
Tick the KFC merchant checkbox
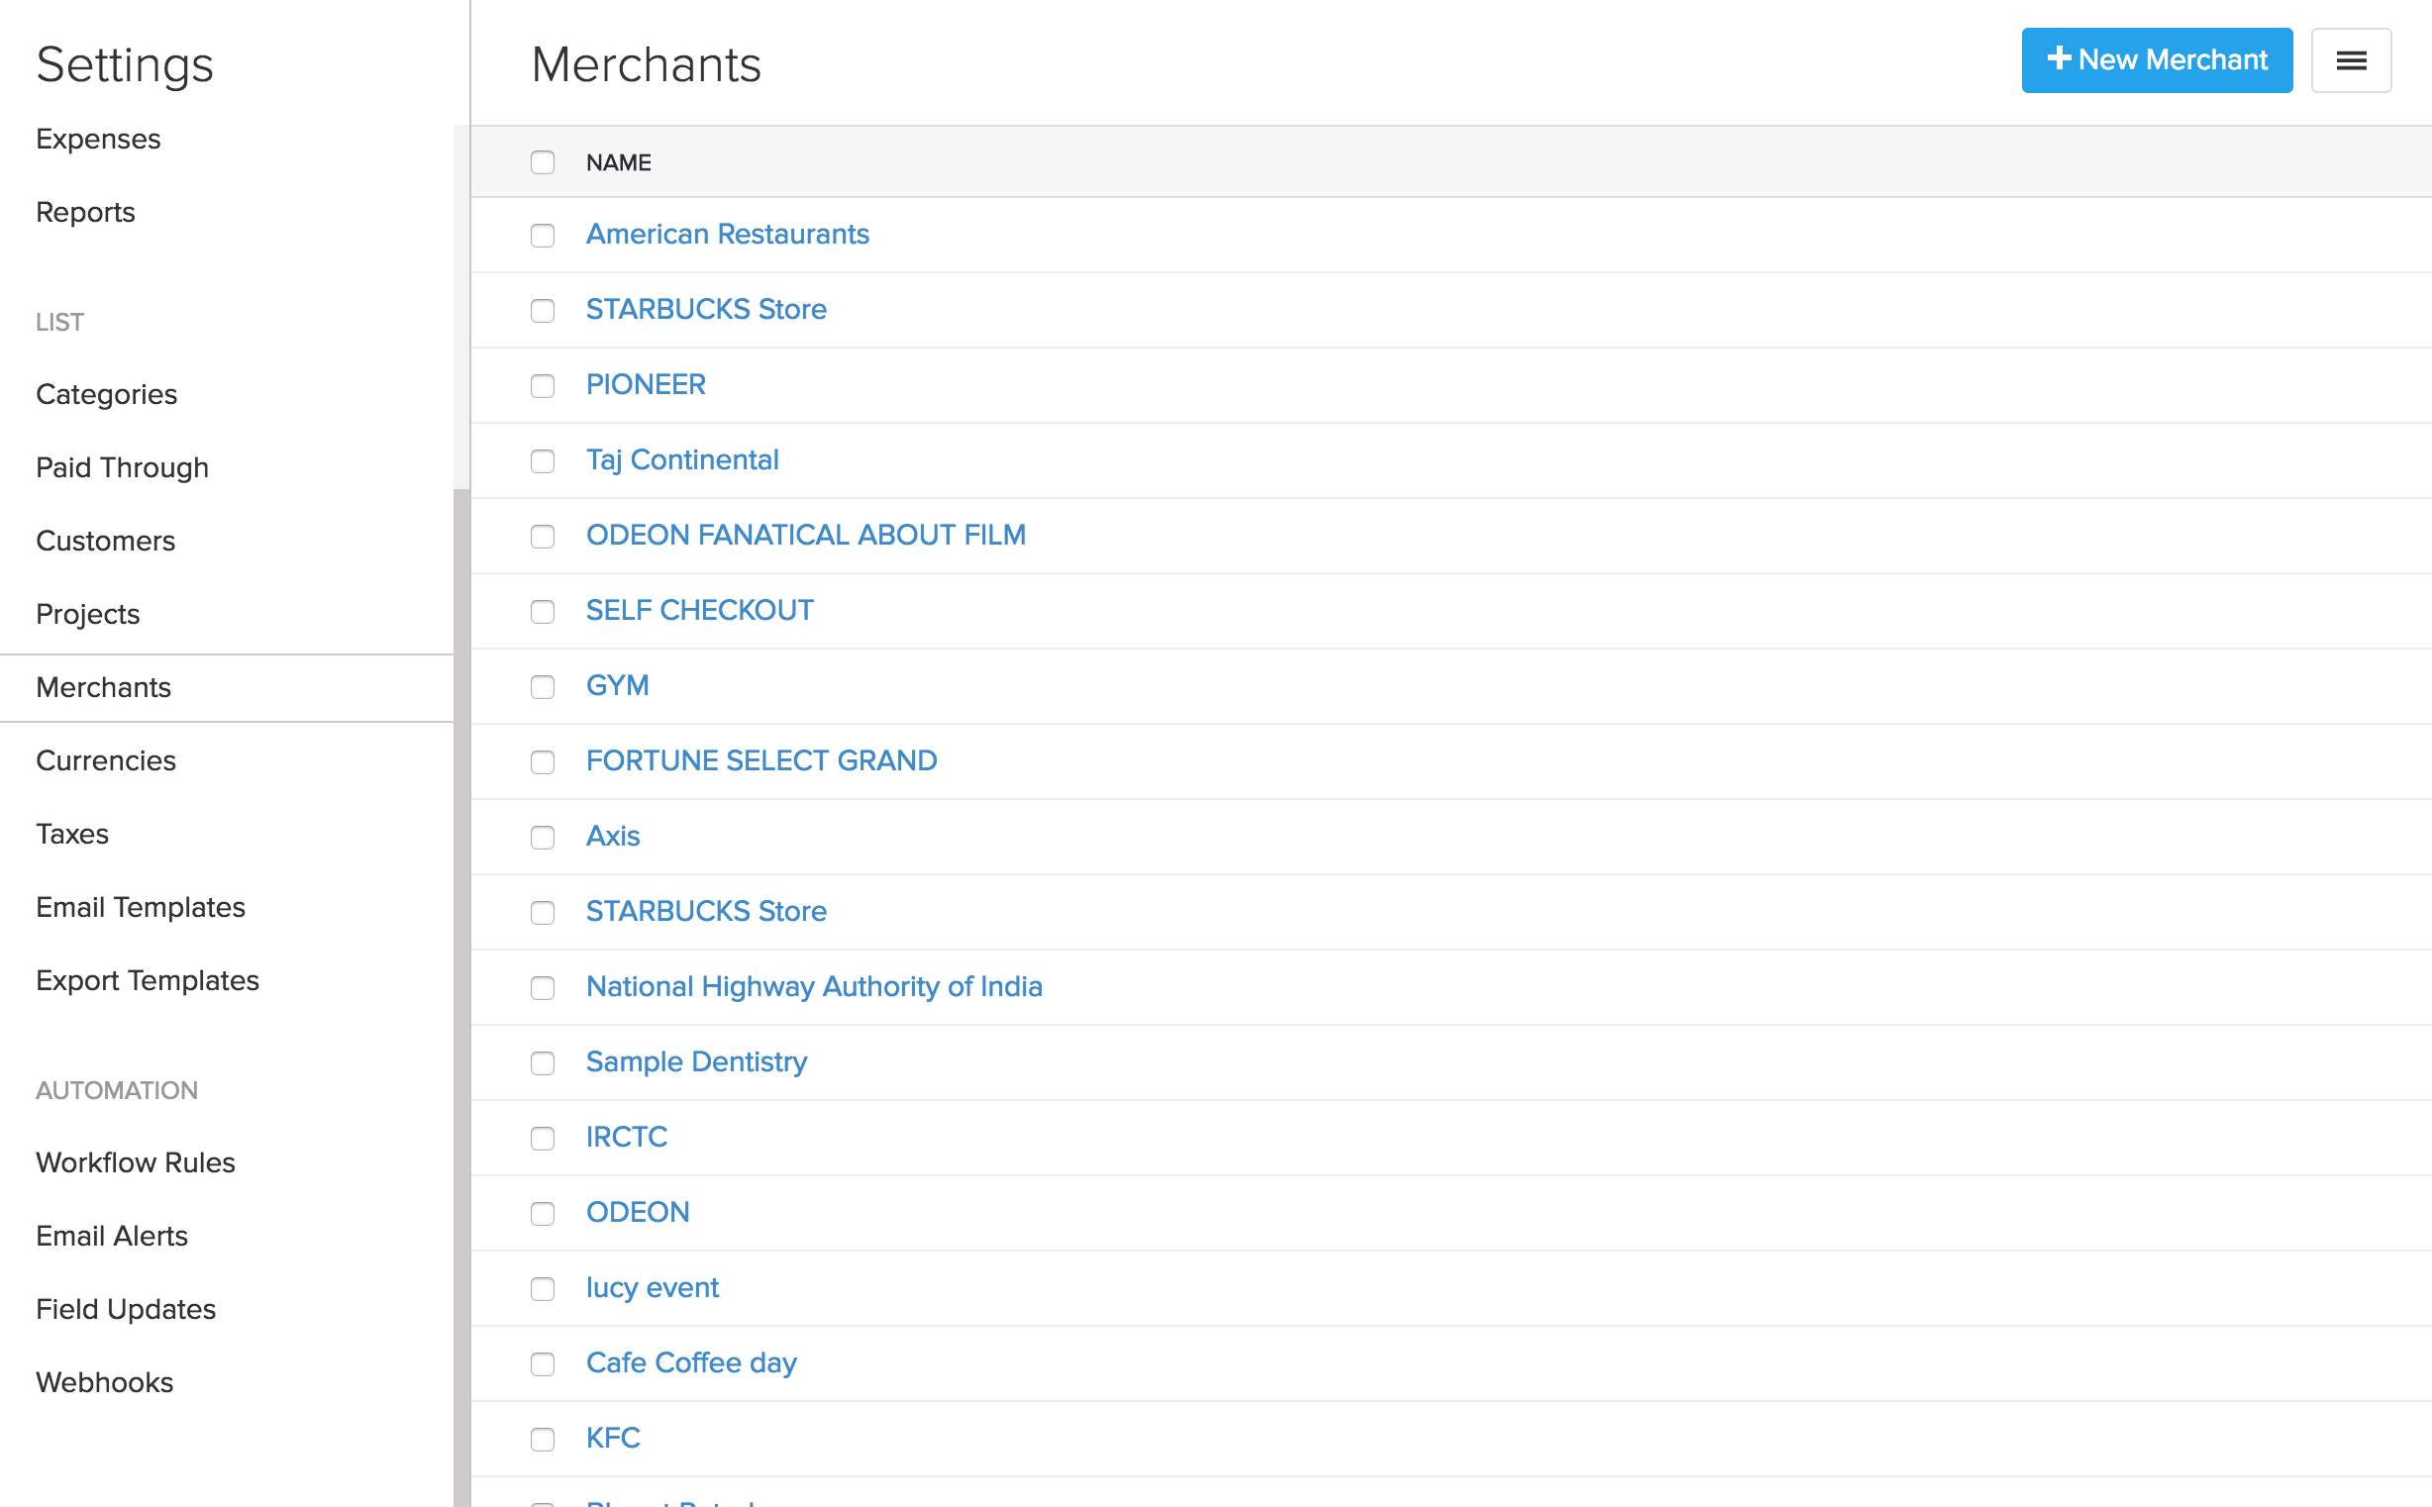click(543, 1440)
